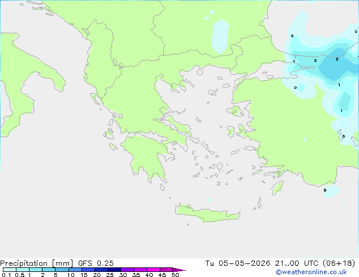Click the above-50 arrow tip of the legend
The width and height of the screenshot is (359, 277).
tap(179, 270)
